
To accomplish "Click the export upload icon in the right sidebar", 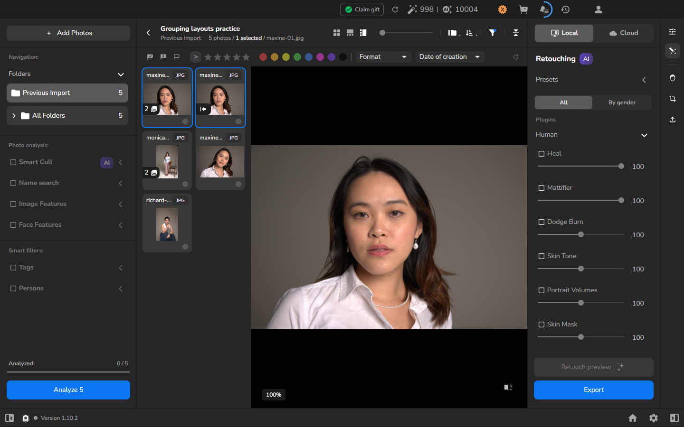I will click(673, 120).
